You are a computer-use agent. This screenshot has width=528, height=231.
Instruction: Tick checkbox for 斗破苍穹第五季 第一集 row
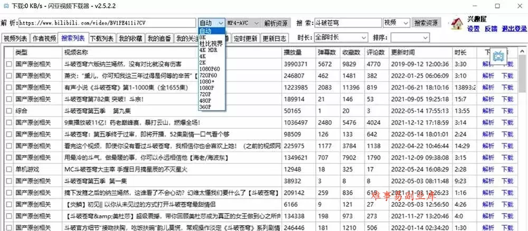9,181
